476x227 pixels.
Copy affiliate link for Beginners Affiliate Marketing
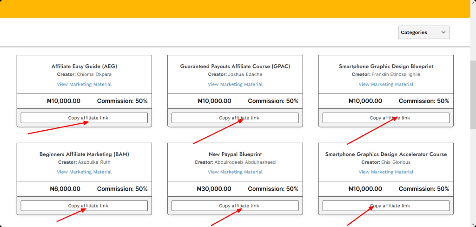click(x=84, y=206)
